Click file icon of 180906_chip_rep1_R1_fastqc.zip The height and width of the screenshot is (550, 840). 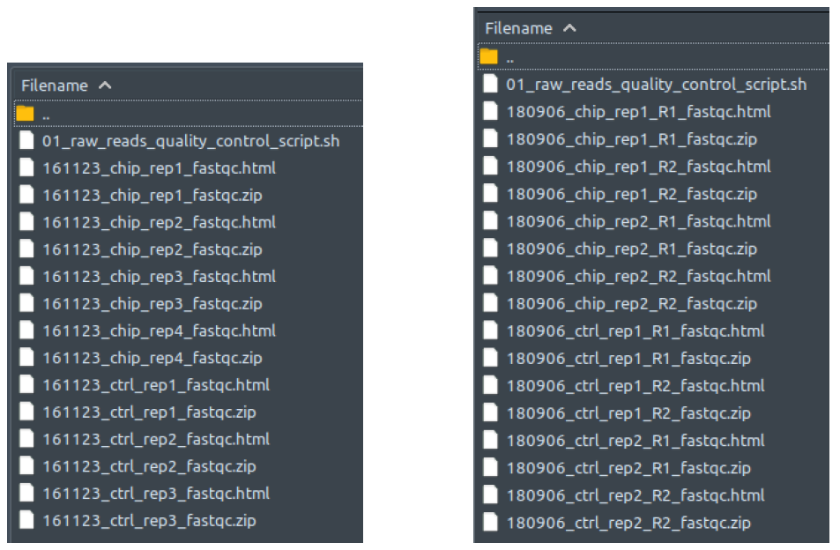click(x=490, y=138)
